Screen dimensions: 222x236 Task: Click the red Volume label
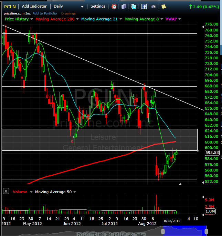(x=20, y=192)
